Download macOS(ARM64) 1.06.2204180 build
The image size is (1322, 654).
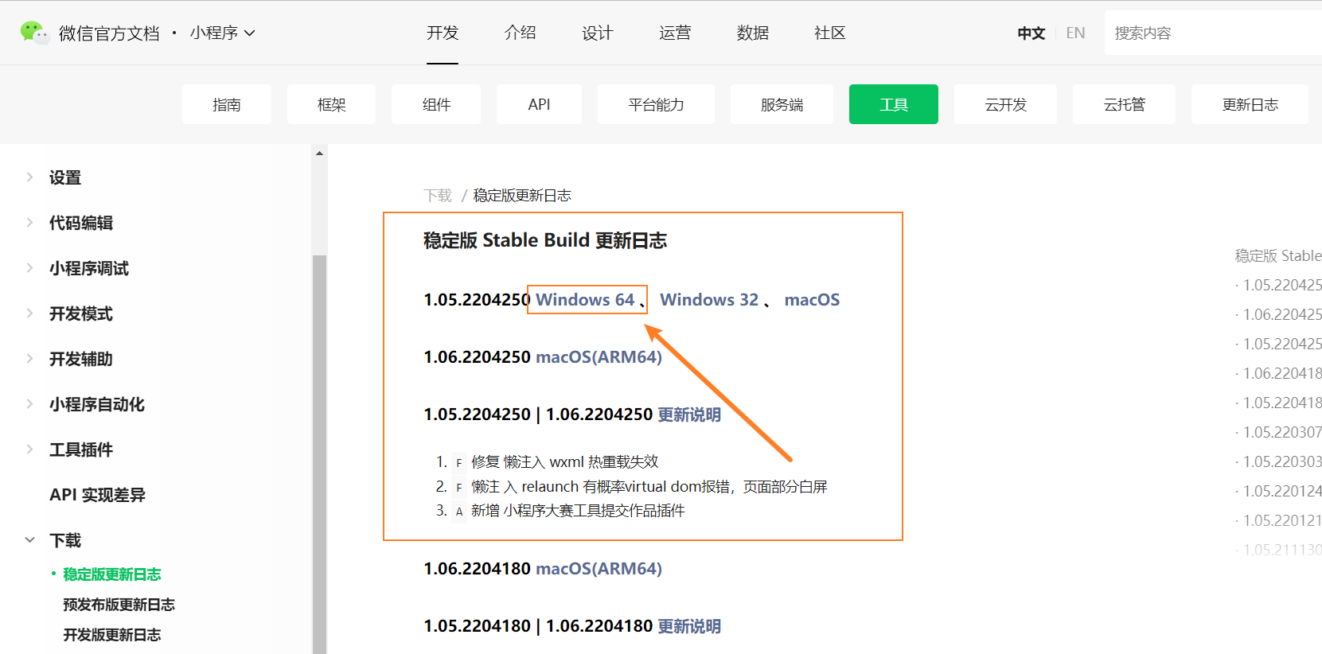[599, 569]
